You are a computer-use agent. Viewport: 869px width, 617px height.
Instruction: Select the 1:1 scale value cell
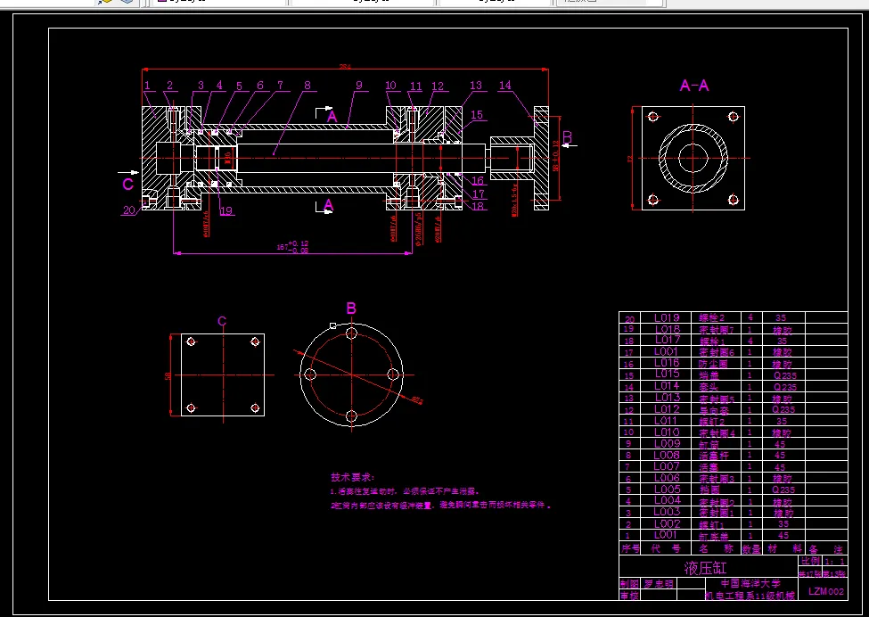pos(836,561)
